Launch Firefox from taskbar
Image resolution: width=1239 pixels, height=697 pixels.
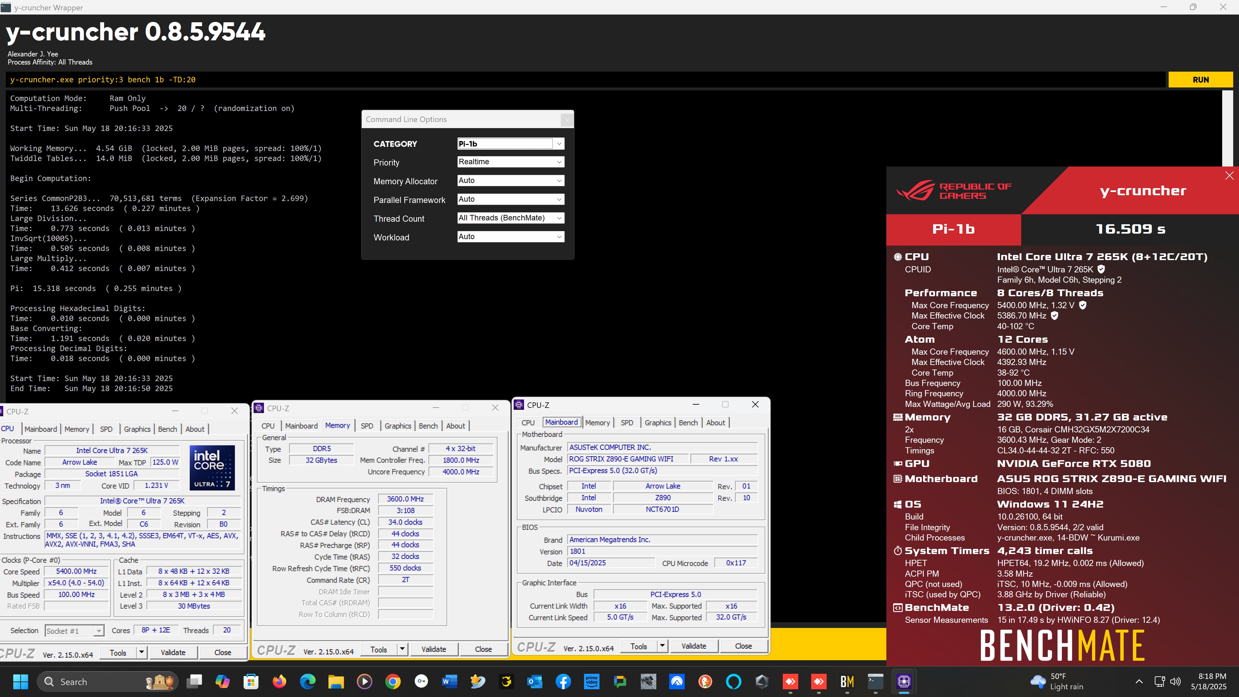(x=279, y=681)
